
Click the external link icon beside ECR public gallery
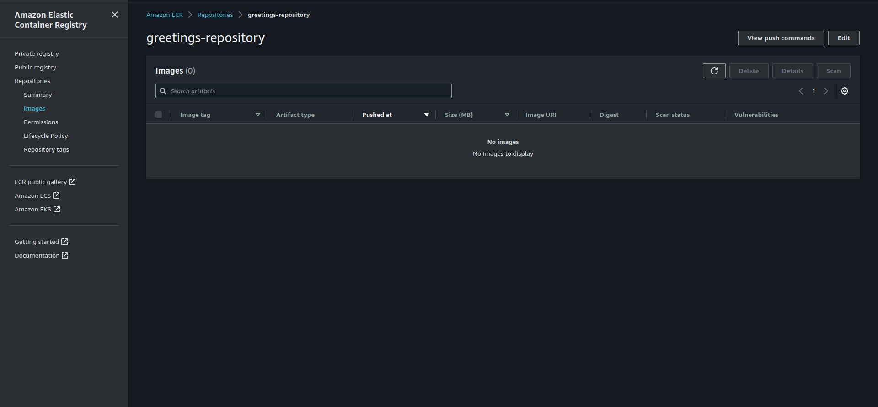pos(72,182)
